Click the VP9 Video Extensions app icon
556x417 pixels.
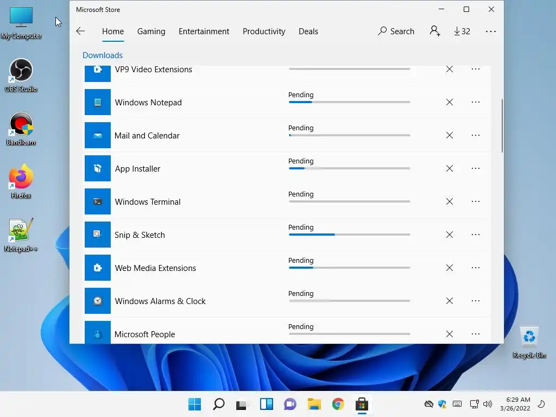(x=98, y=73)
